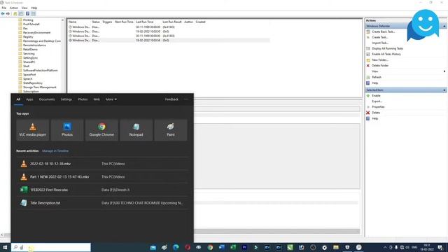Select the Registry folder in tree
The height and width of the screenshot is (252, 448).
pos(28,37)
